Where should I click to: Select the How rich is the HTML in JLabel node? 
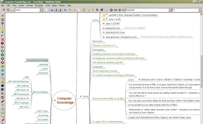[108, 99]
